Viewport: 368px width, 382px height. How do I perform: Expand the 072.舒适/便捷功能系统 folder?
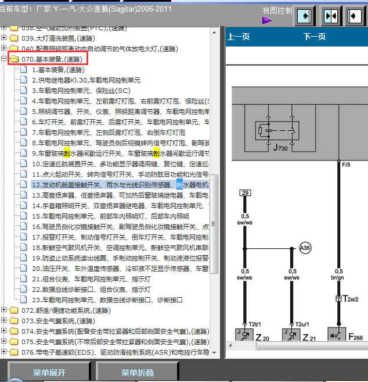[x=3, y=310]
